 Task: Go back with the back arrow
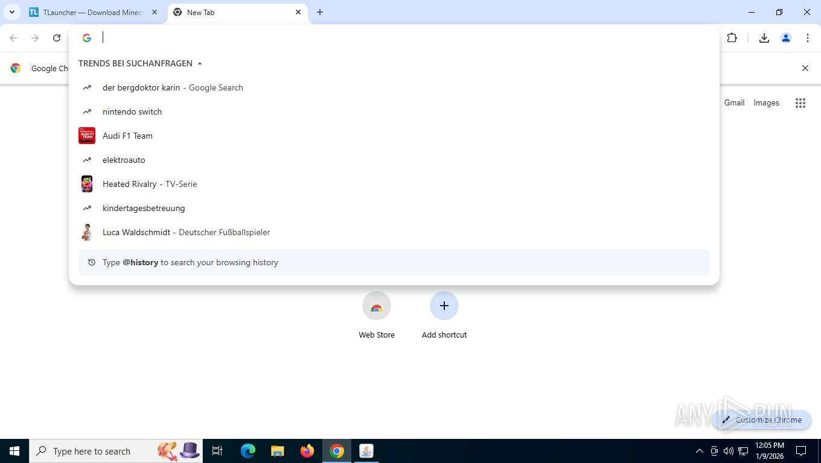click(13, 38)
